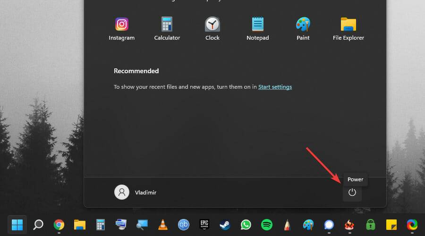This screenshot has width=425, height=236.
Task: Open Google Chrome from the taskbar
Action: (x=59, y=225)
